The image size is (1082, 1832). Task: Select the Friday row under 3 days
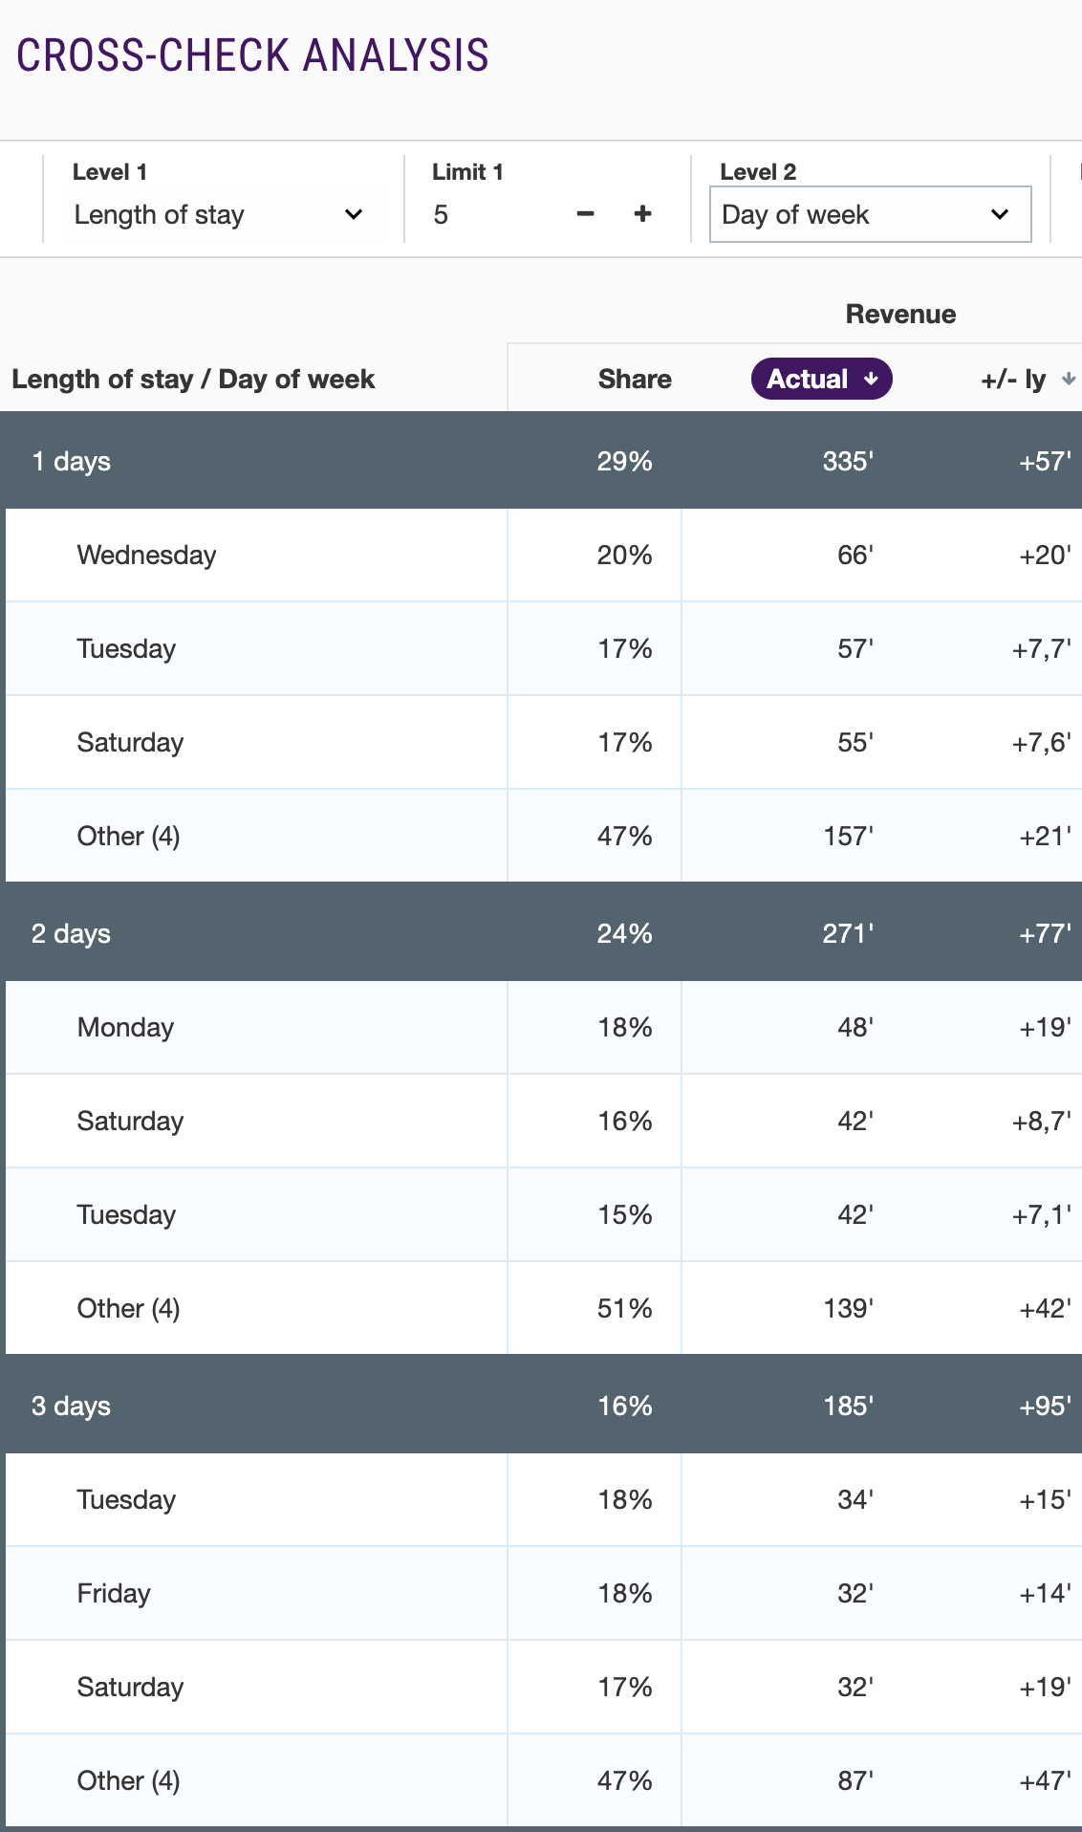pos(114,1593)
